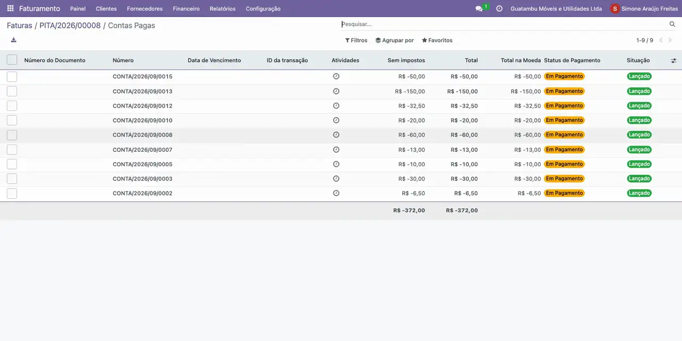Click activity clock for CONTA/2026/09/0008

tap(336, 135)
